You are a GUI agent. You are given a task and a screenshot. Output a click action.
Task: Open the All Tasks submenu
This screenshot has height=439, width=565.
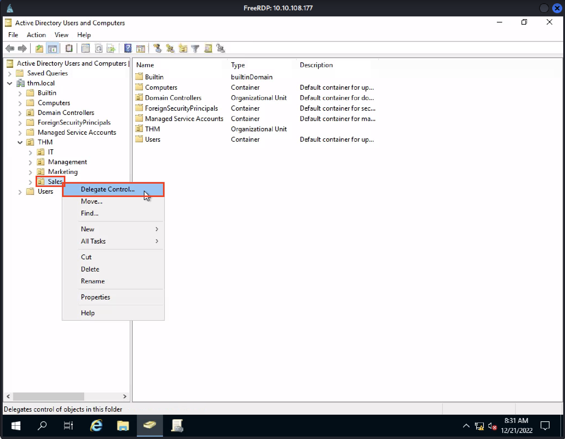(x=113, y=241)
